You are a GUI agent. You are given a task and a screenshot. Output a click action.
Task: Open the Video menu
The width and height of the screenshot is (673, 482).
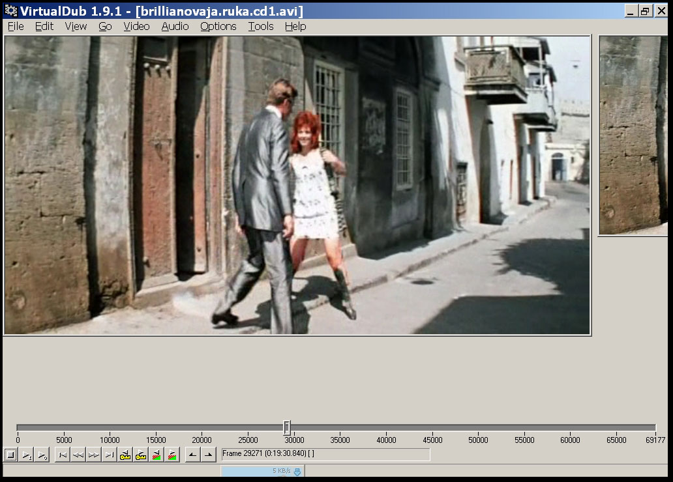point(136,27)
